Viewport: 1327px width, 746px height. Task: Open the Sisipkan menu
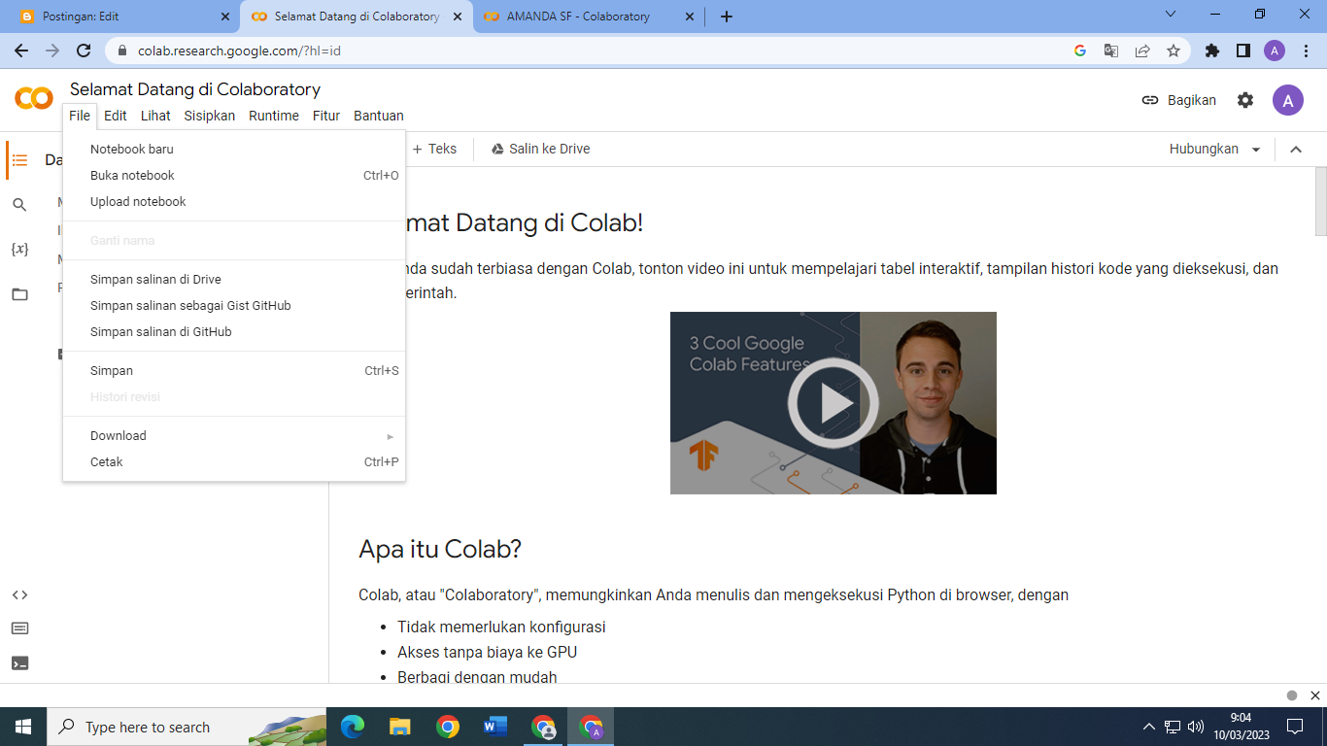[x=210, y=116]
